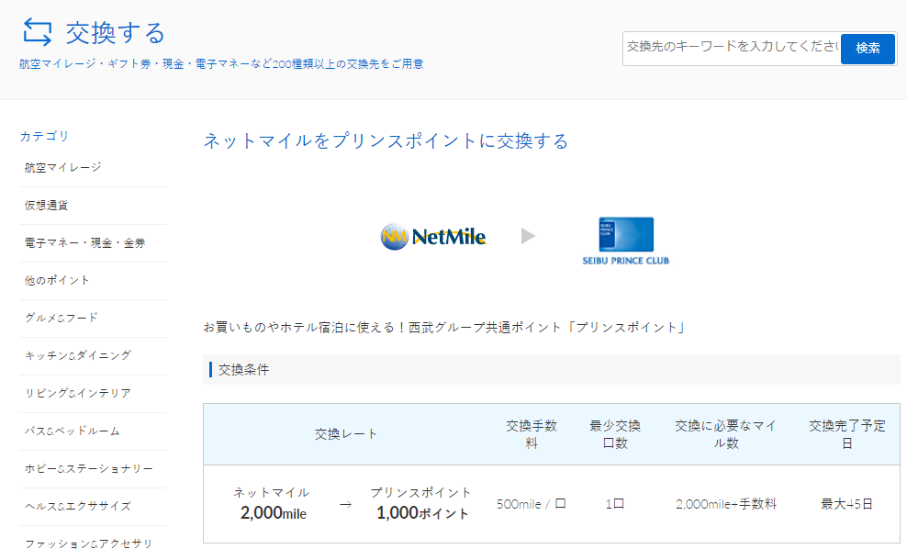Click the Seibu Prince Club card logo
Screen dimensions: 907x549
click(x=625, y=241)
